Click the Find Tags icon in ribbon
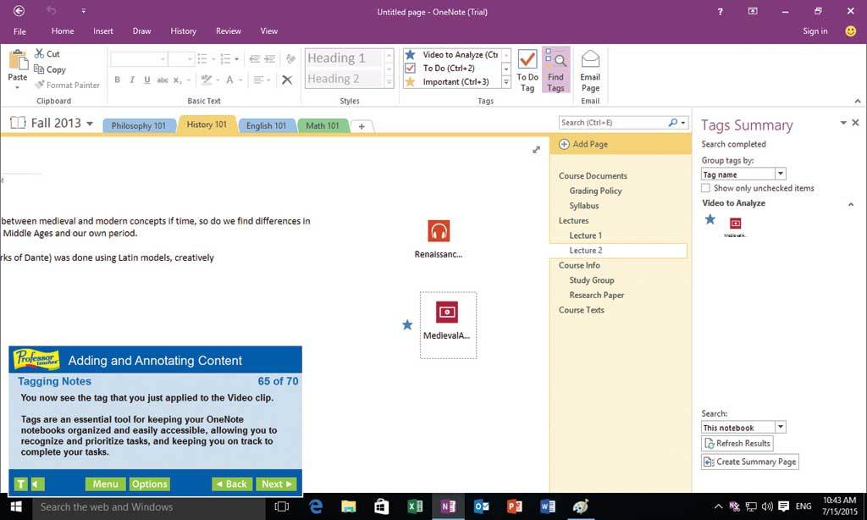Image resolution: width=867 pixels, height=520 pixels. coord(555,69)
